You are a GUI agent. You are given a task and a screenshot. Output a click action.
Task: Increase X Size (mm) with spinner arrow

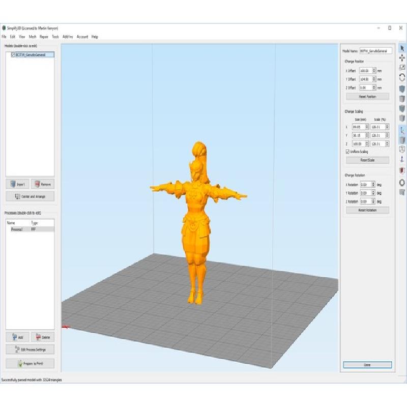367,126
